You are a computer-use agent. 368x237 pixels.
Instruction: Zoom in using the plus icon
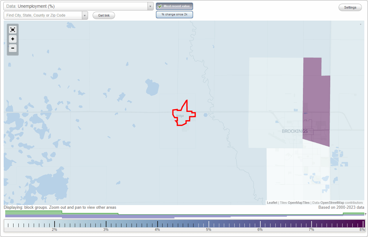(13, 39)
